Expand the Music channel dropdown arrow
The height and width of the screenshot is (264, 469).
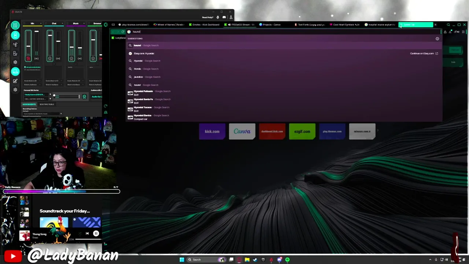pyautogui.click(x=84, y=23)
